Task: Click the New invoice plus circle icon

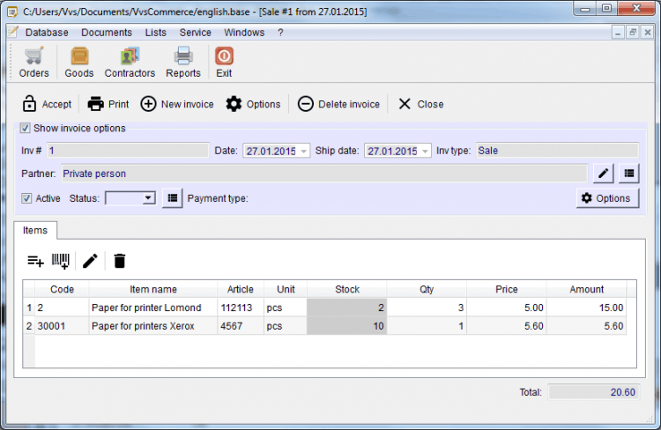Action: point(148,104)
